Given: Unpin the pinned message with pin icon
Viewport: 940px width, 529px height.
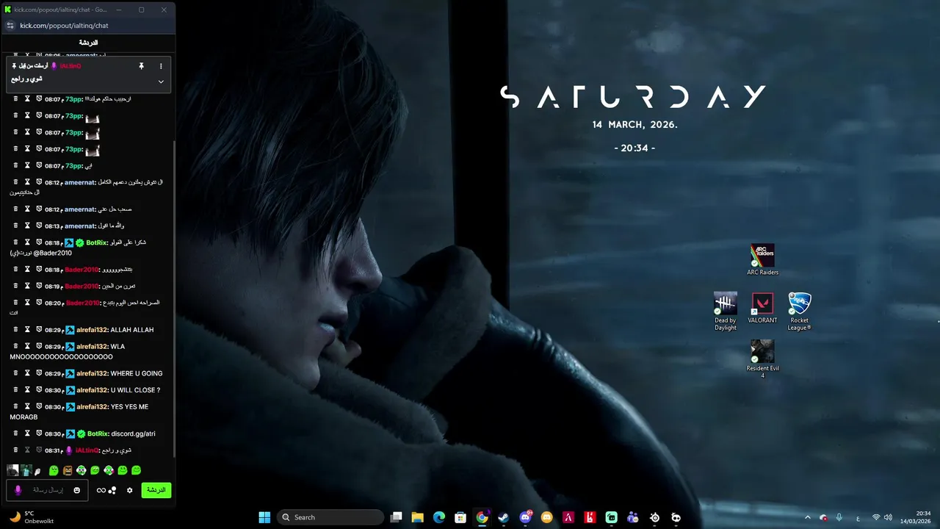Looking at the screenshot, I should tap(141, 66).
